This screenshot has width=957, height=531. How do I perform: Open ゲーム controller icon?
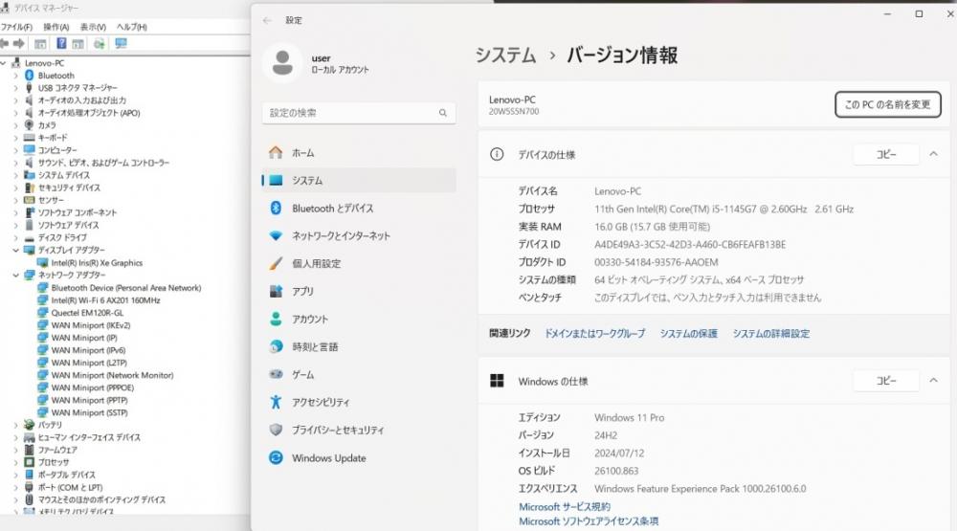(276, 374)
